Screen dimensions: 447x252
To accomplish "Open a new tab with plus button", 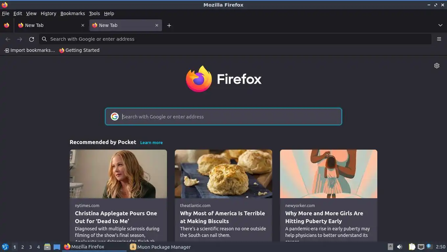I will [169, 25].
